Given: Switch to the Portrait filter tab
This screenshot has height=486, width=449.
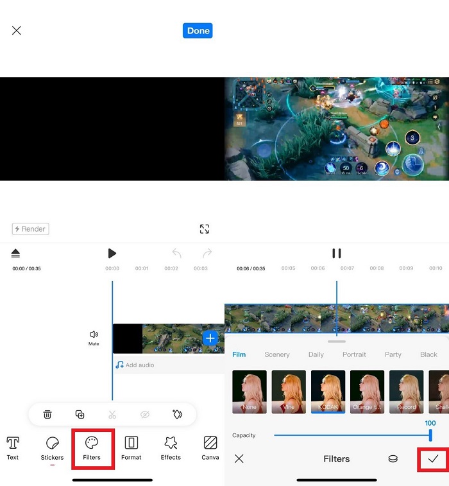Looking at the screenshot, I should [x=354, y=354].
